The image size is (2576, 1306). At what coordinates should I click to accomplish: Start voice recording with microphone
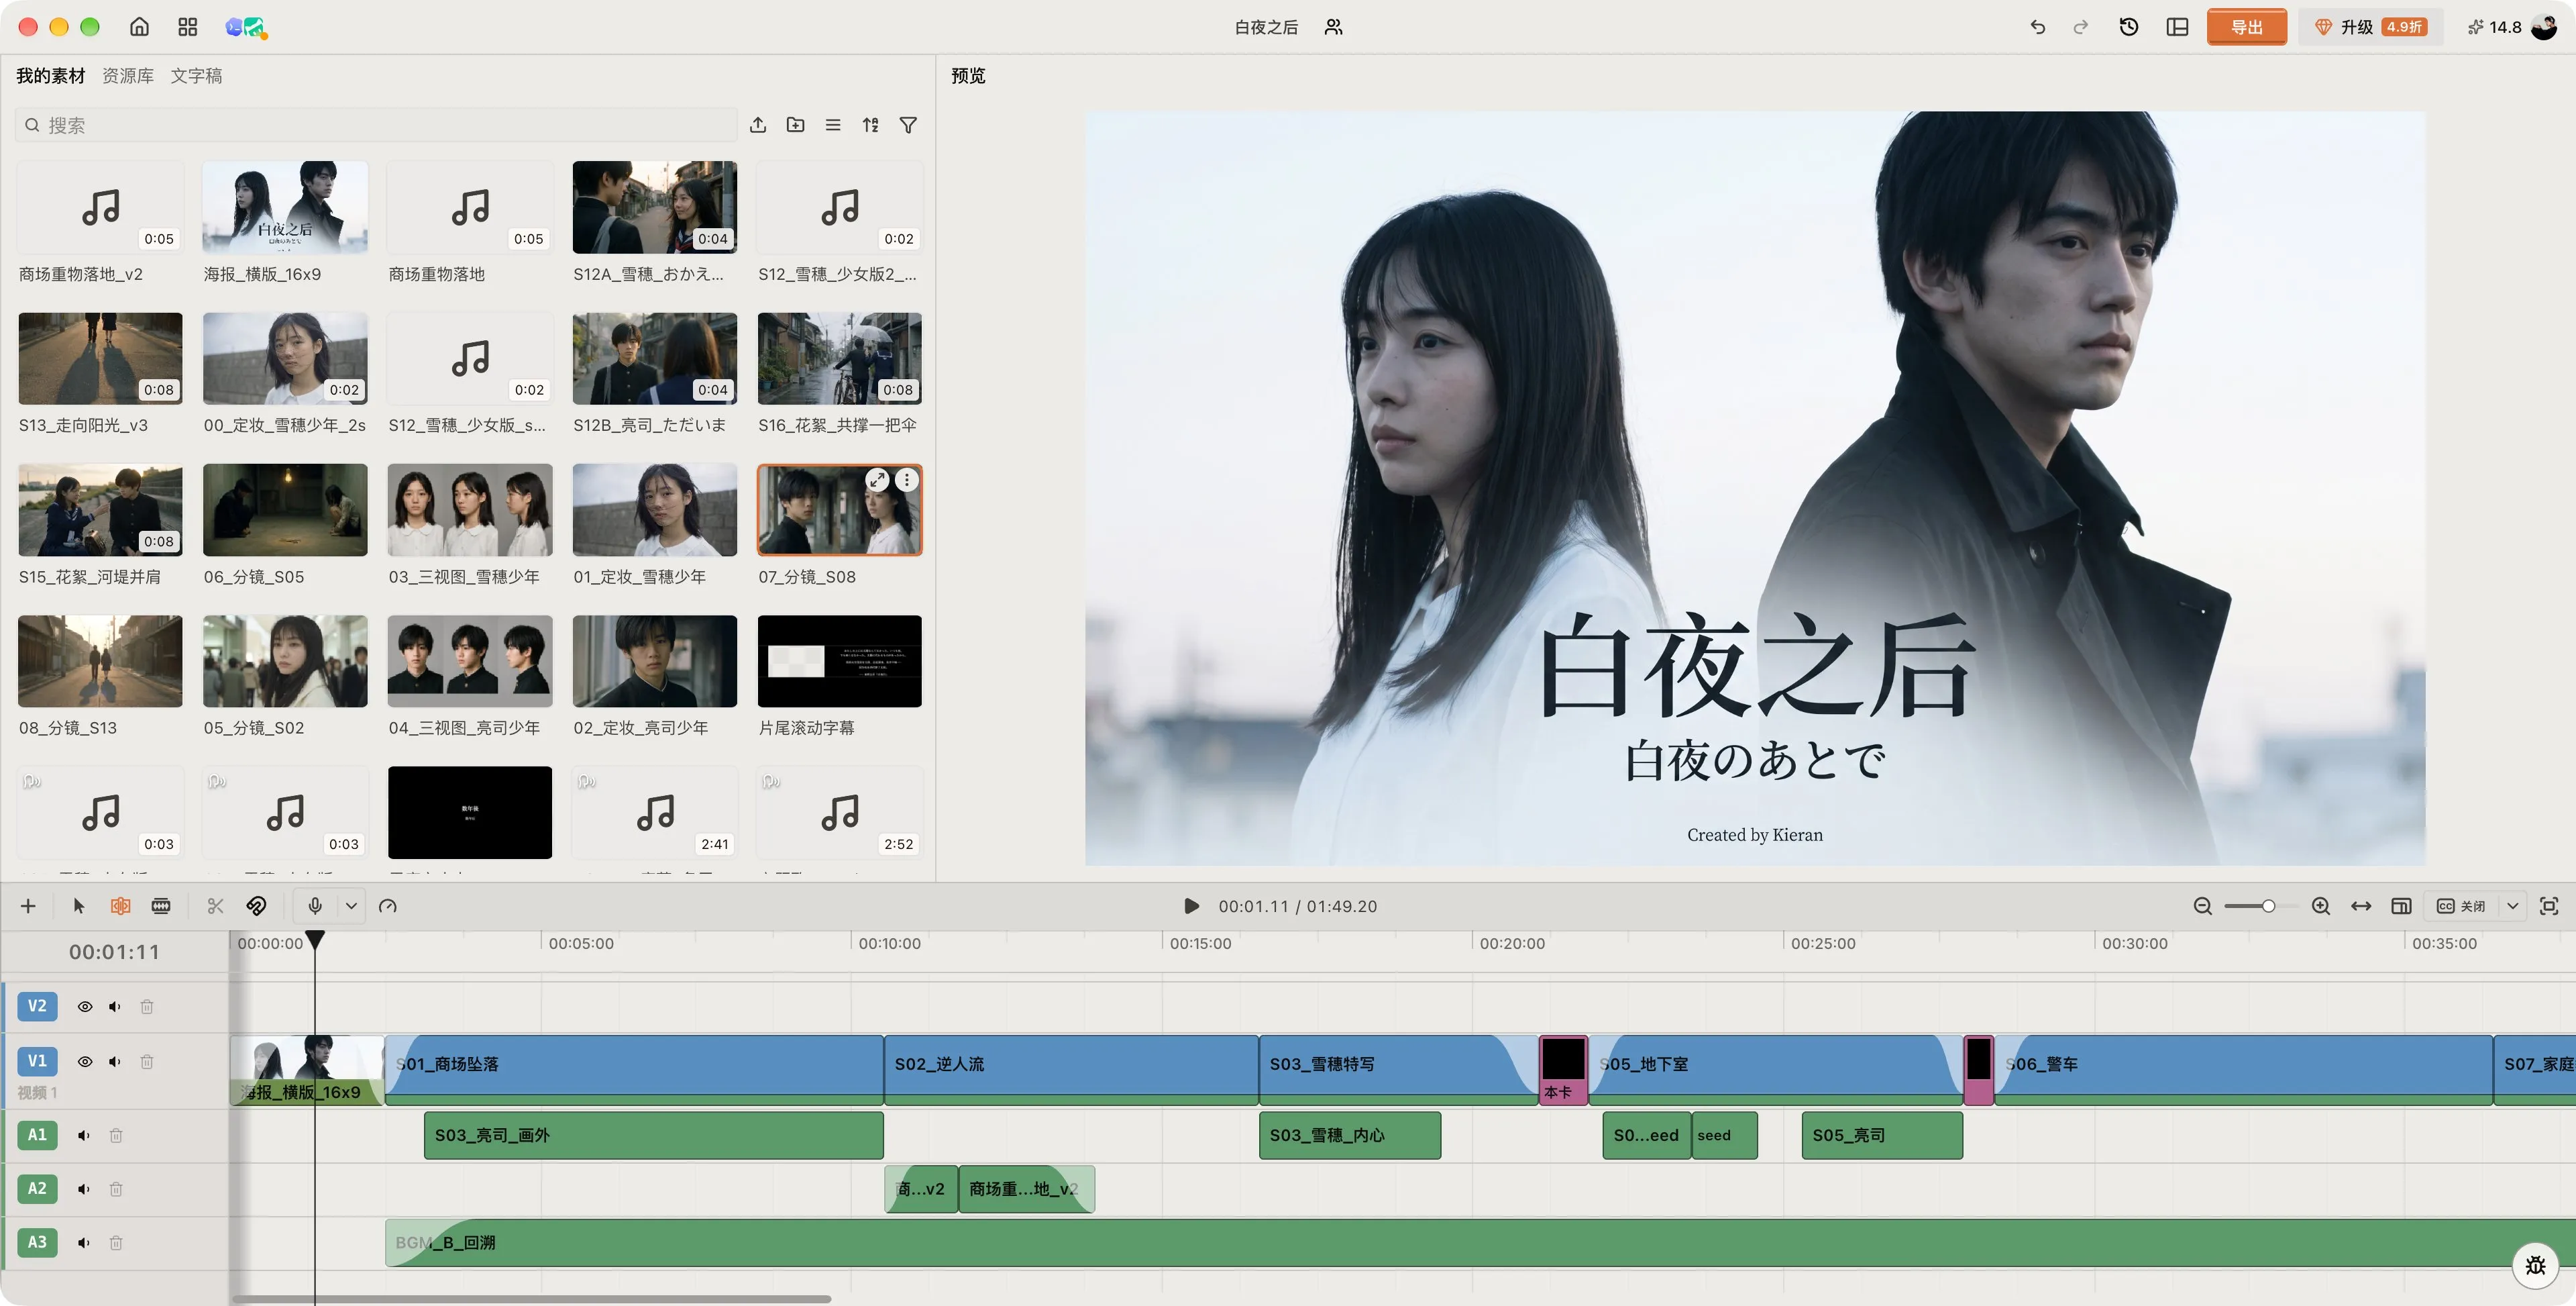click(x=315, y=906)
